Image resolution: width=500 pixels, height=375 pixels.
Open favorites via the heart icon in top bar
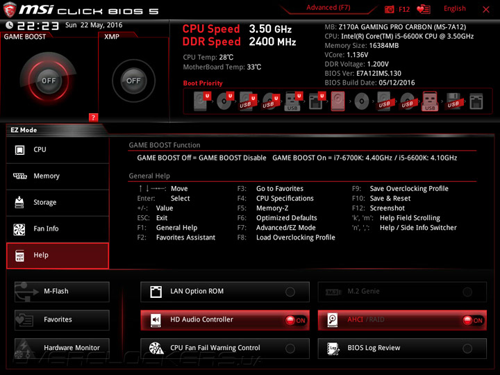[424, 9]
